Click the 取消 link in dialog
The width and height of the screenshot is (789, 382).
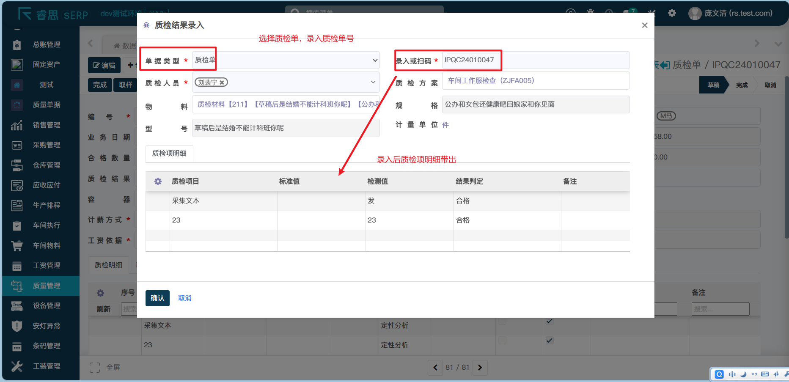(x=184, y=298)
